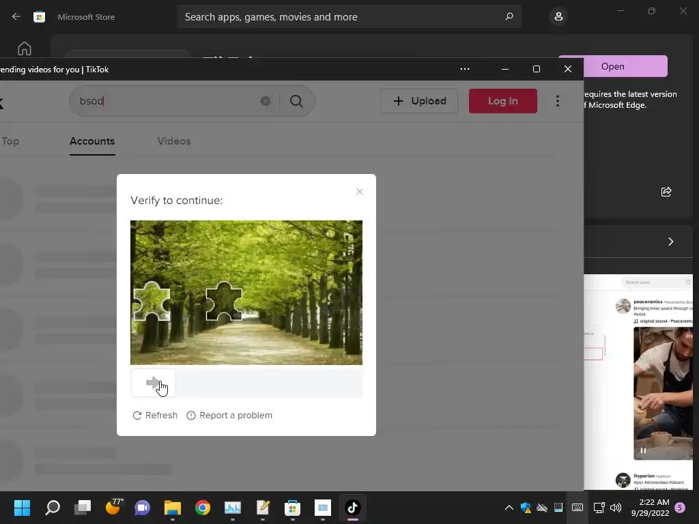699x524 pixels.
Task: Open File Explorer from taskbar
Action: 173,508
